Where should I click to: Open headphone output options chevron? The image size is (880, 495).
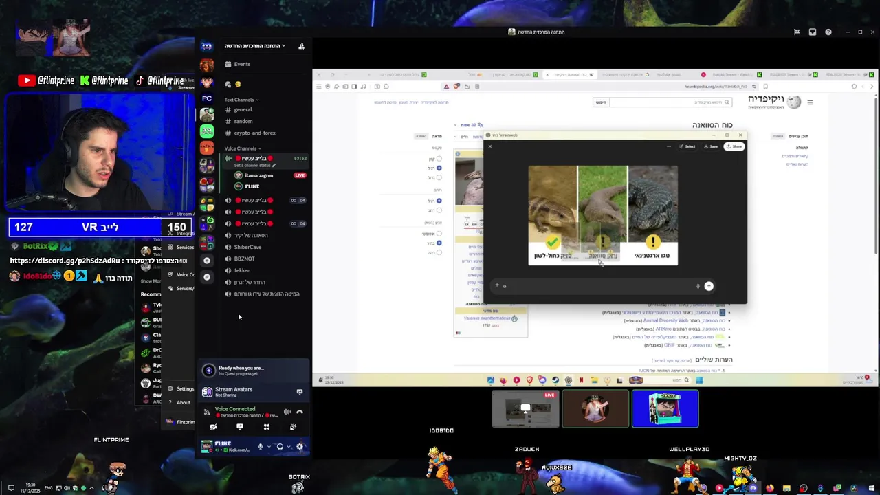point(288,447)
